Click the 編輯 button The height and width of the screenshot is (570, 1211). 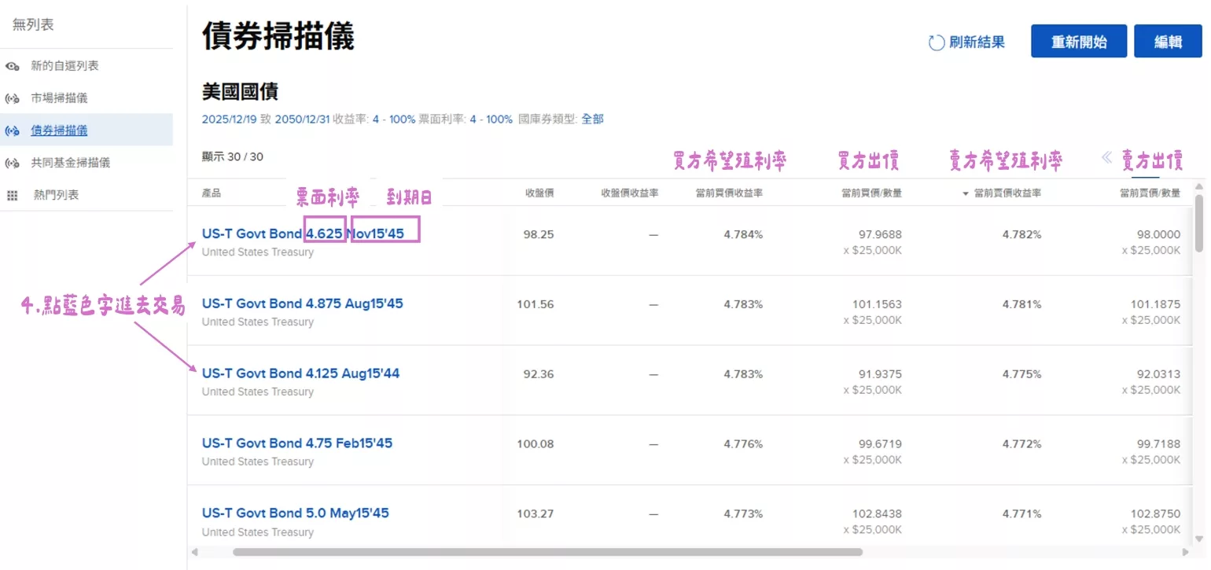pos(1168,41)
